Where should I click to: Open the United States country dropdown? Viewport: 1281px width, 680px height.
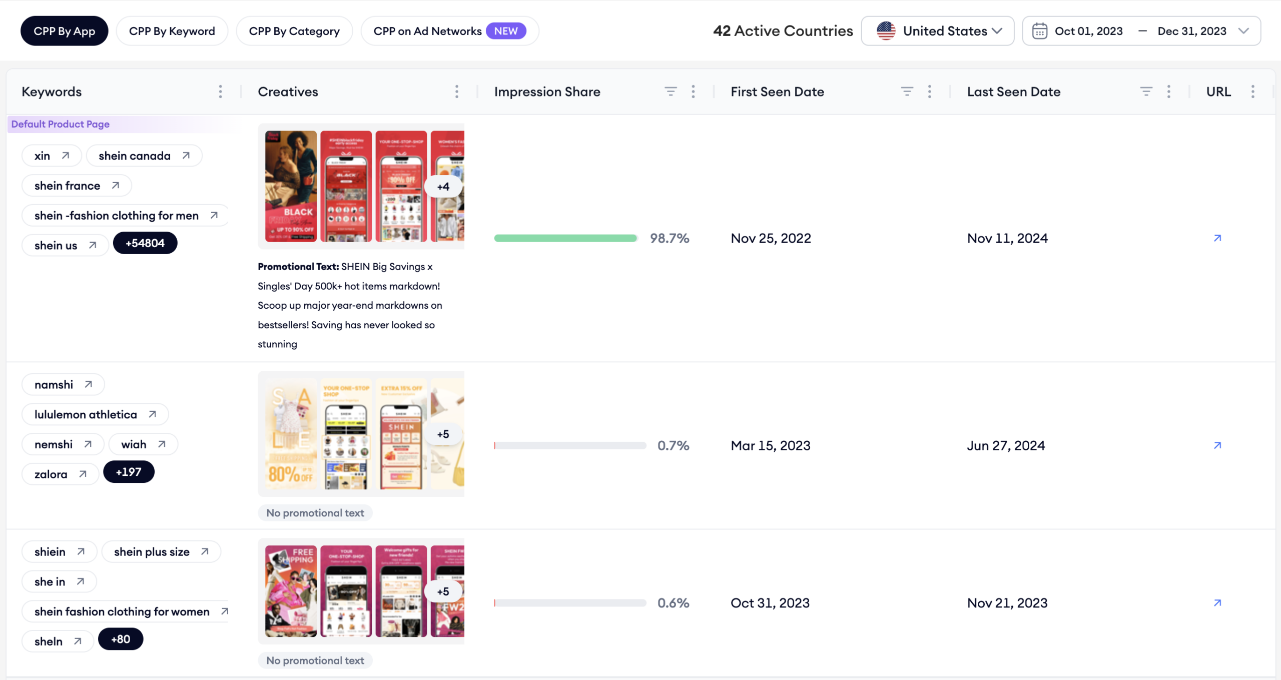click(937, 31)
